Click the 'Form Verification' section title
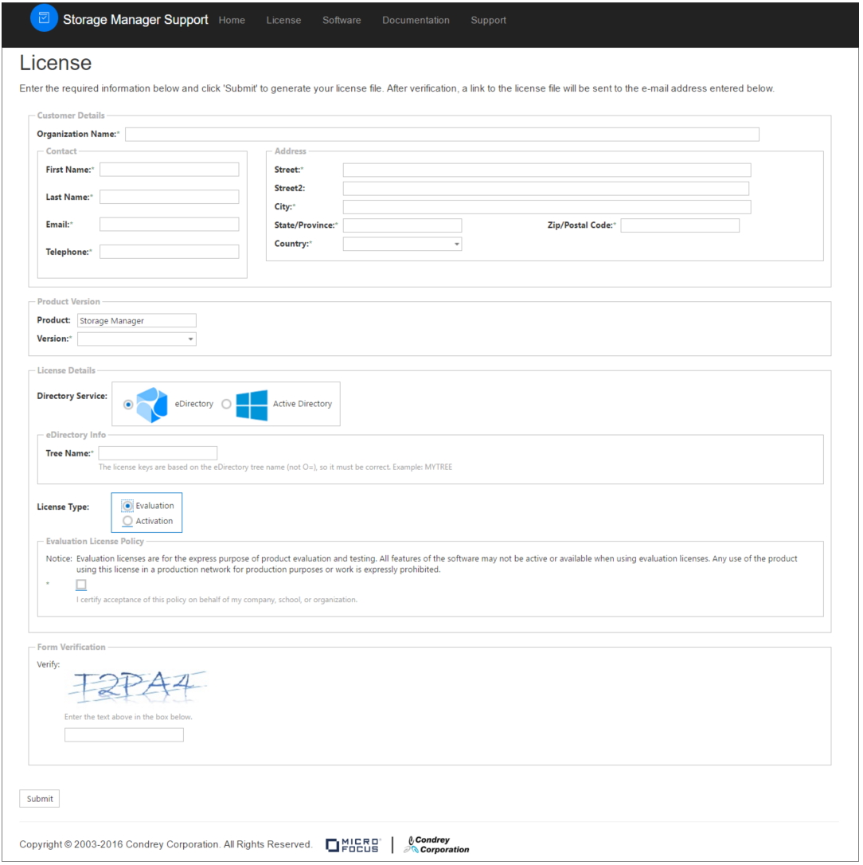The height and width of the screenshot is (865, 863). click(x=71, y=648)
